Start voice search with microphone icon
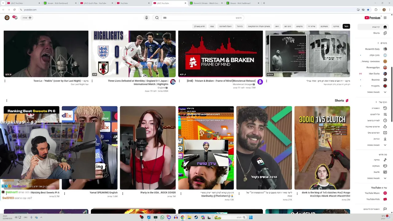Image resolution: width=393 pixels, height=221 pixels. (x=146, y=18)
